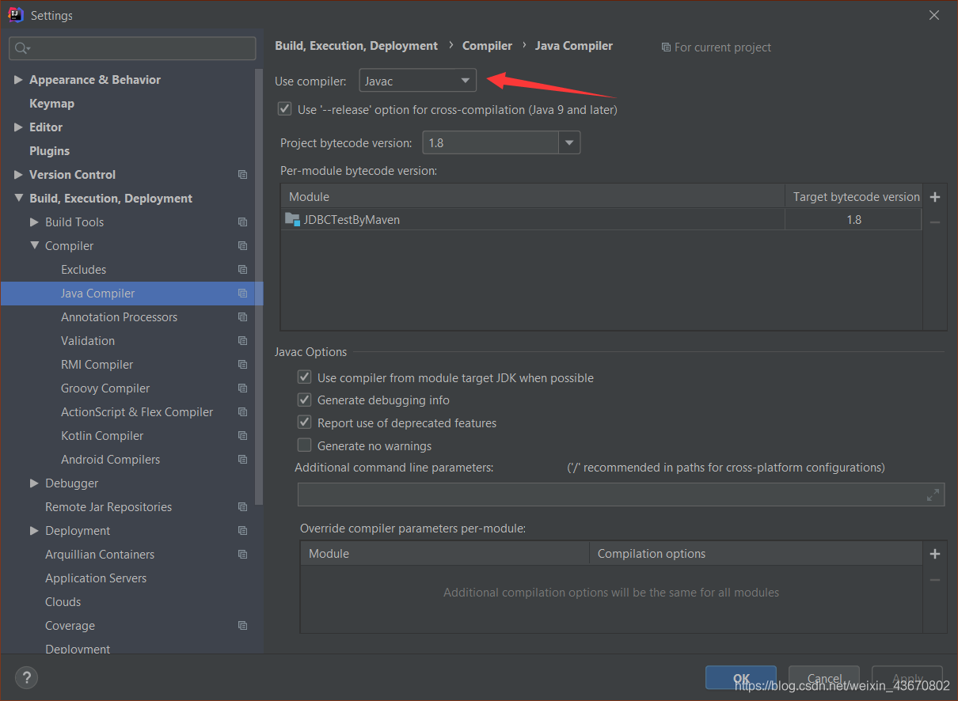Add a per-module bytecode version entry
The width and height of the screenshot is (958, 701).
point(934,197)
